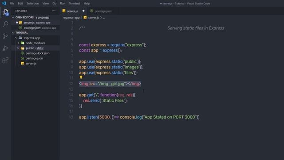Click express-app in the breadcrumb

(71, 18)
